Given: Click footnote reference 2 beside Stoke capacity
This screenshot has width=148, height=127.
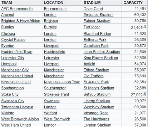Looking at the screenshot, I should [144, 94].
